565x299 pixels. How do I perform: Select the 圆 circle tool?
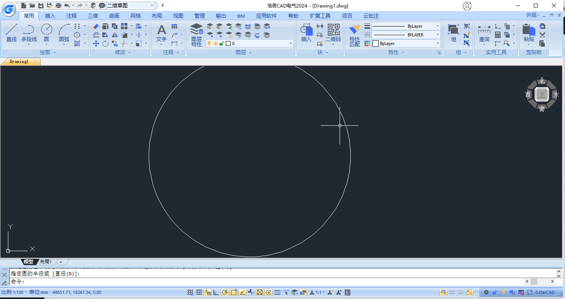[47, 32]
